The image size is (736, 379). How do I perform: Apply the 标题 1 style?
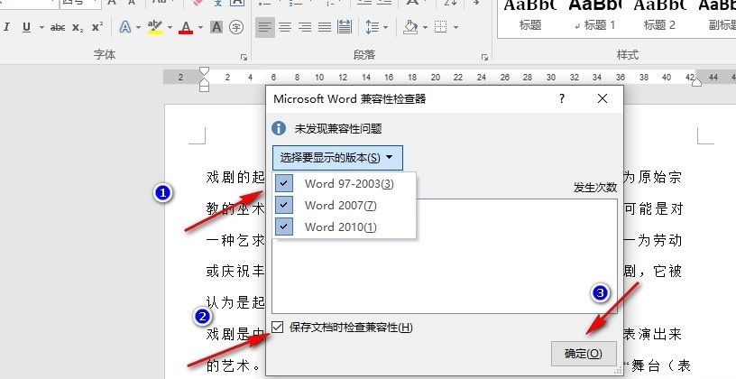pos(594,15)
